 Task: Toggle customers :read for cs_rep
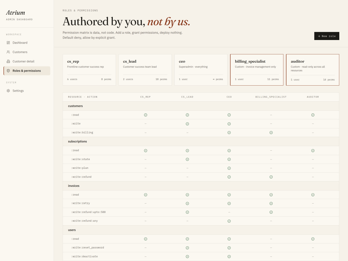click(x=145, y=115)
